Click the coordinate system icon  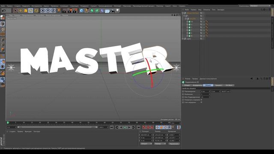click(58, 11)
